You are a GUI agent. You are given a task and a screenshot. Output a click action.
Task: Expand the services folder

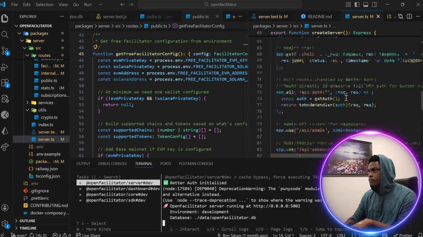46,103
